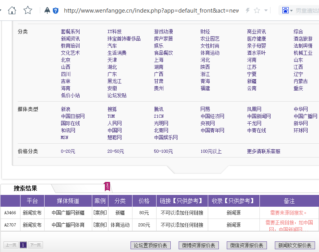Go to the 下一页 next page button
Screen dimensions: 319x252
(35, 245)
